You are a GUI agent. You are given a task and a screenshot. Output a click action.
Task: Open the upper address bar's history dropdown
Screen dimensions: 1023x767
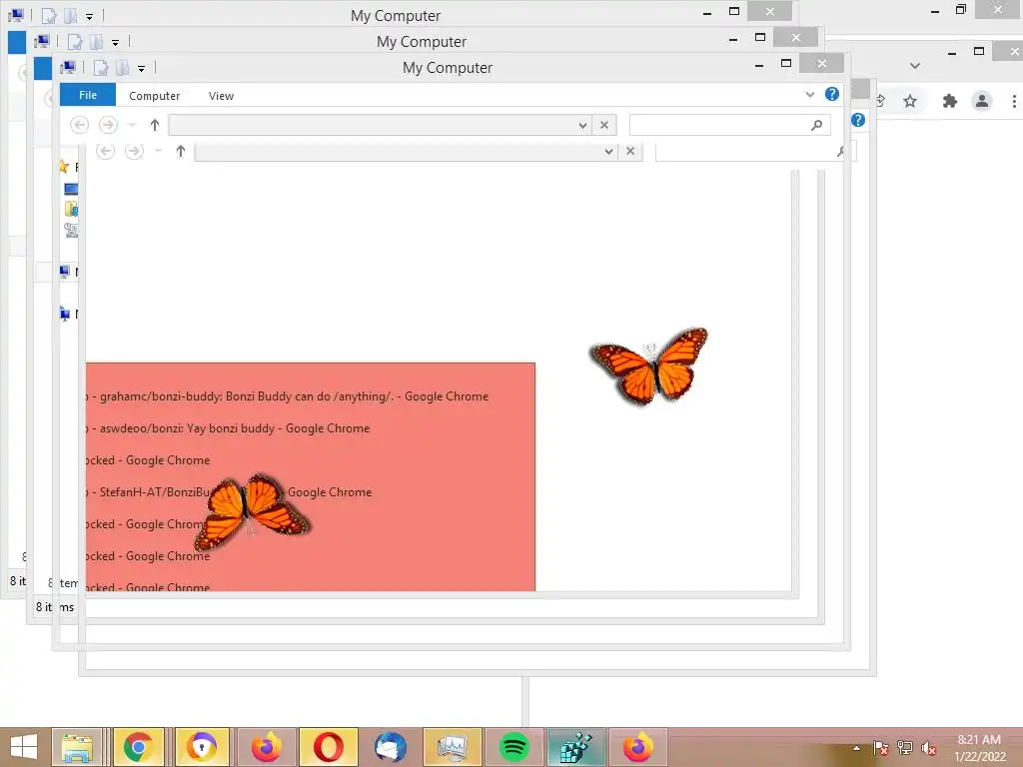click(x=582, y=125)
